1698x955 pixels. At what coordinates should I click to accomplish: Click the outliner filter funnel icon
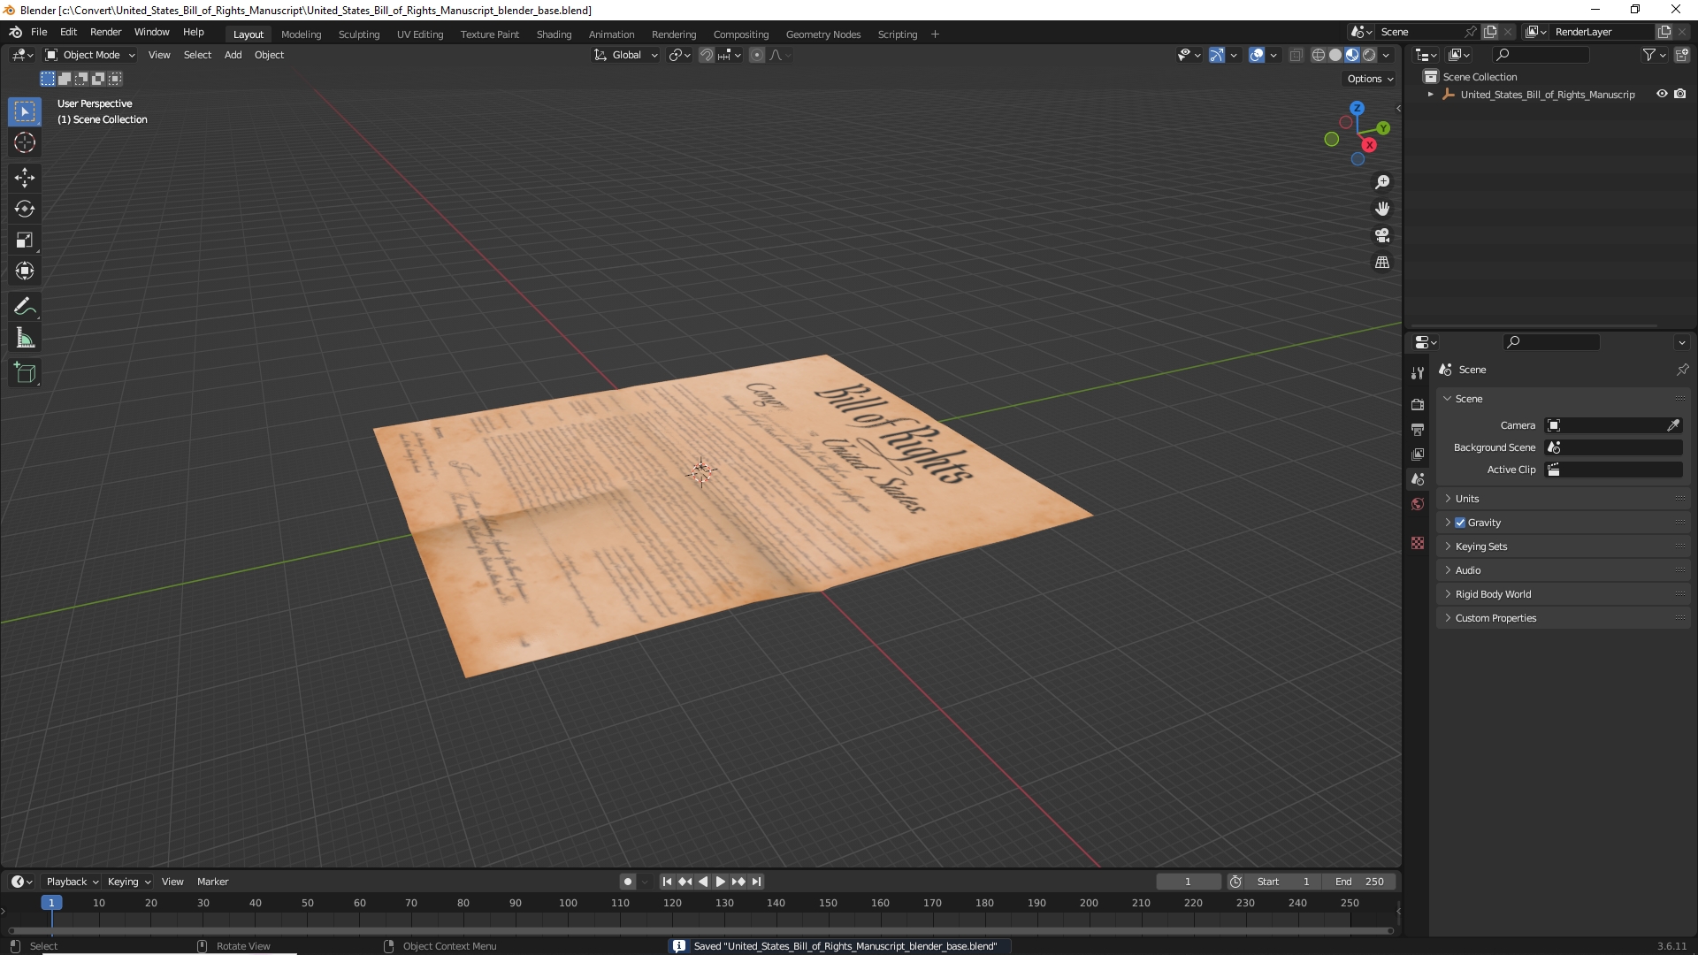pos(1649,55)
